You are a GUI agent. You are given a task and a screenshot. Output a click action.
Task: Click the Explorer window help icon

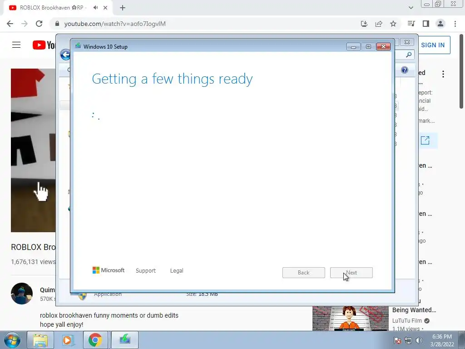405,70
